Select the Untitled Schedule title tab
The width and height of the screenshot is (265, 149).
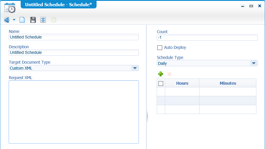coord(58,4)
